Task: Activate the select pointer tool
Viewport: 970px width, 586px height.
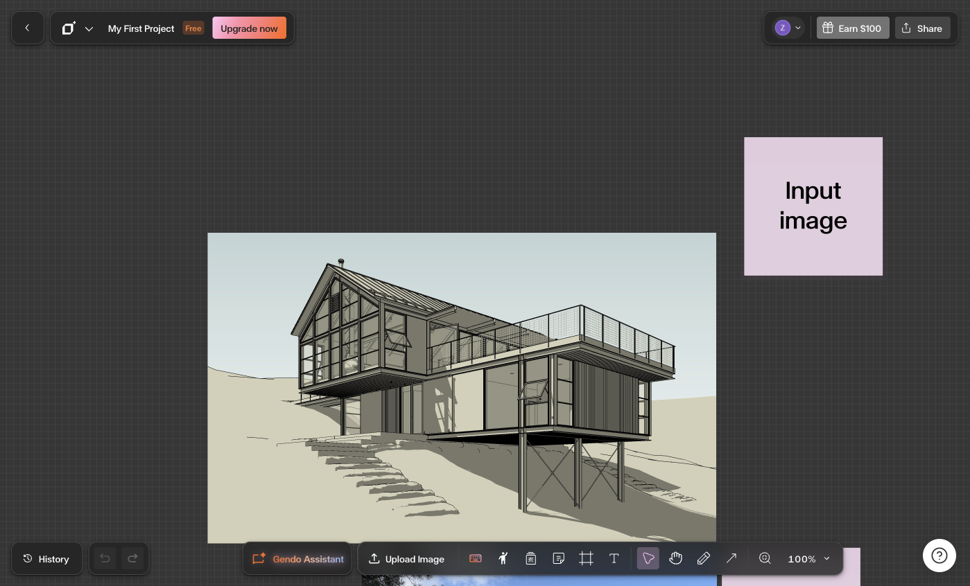Action: (x=648, y=558)
